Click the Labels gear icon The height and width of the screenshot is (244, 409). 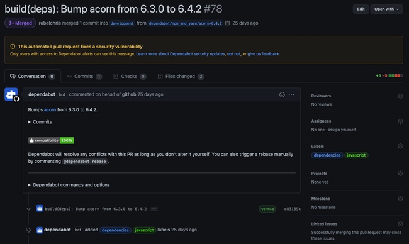tap(400, 146)
